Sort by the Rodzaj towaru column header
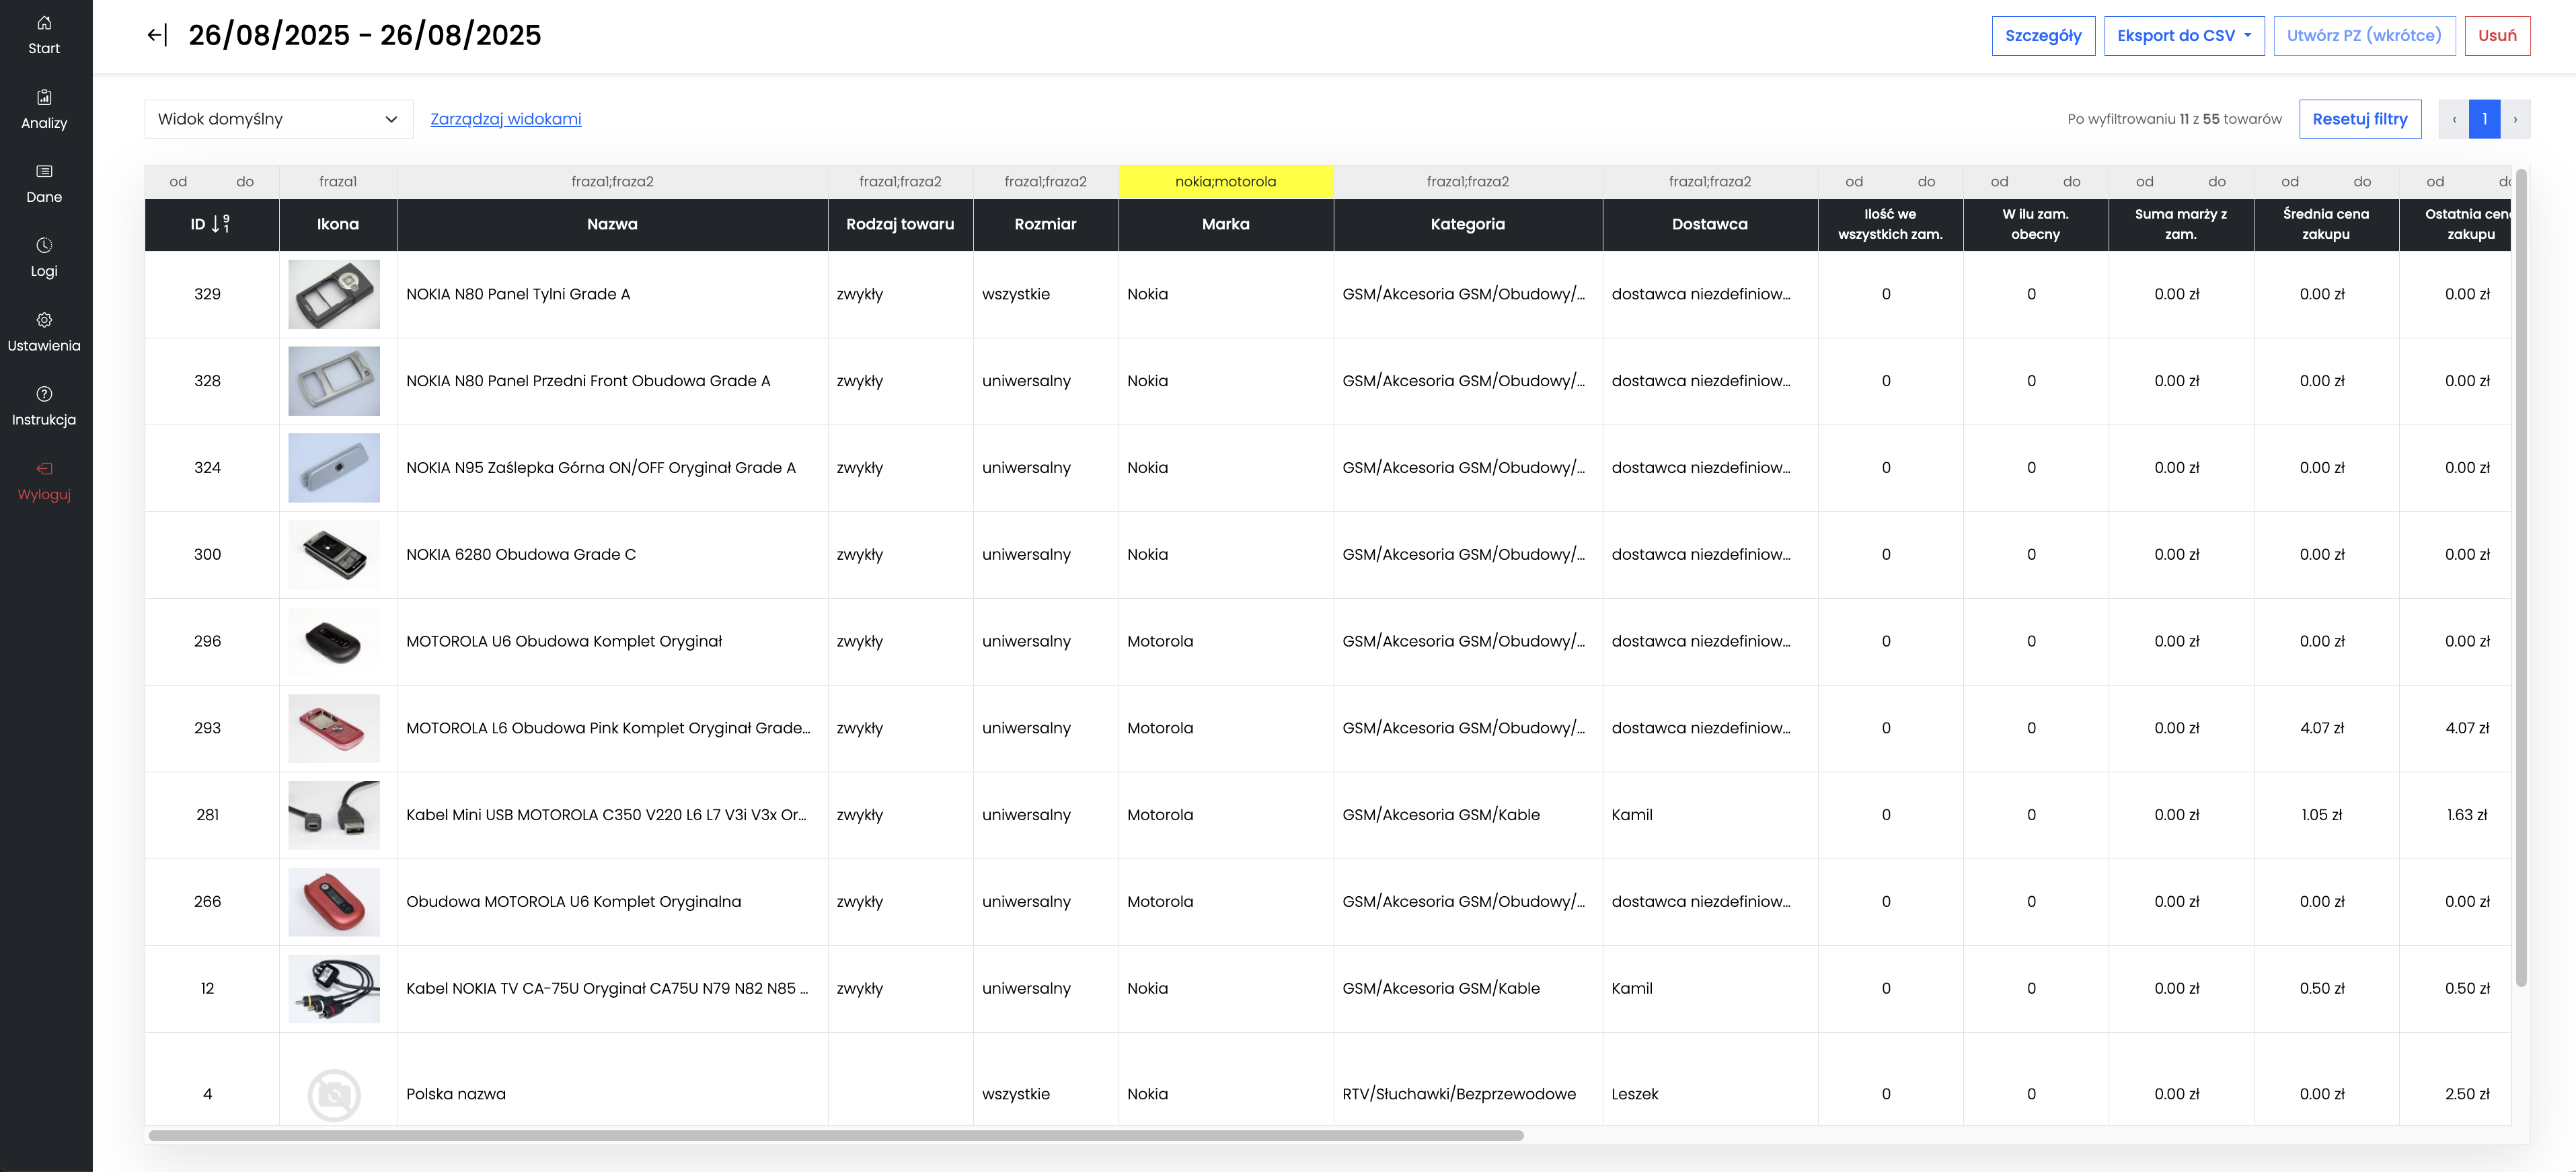Screen dimensions: 2576x1172 [x=900, y=224]
